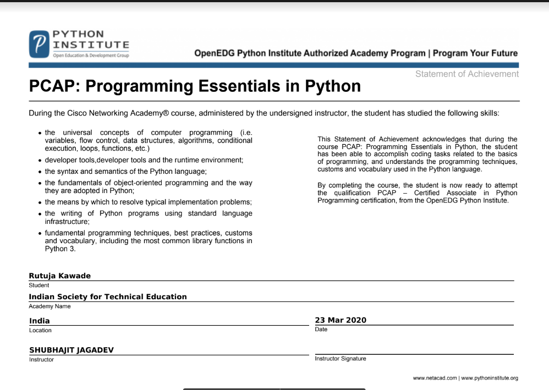Screen dimensions: 549x390
Task: Open the www.netacad.com link
Action: point(435,378)
